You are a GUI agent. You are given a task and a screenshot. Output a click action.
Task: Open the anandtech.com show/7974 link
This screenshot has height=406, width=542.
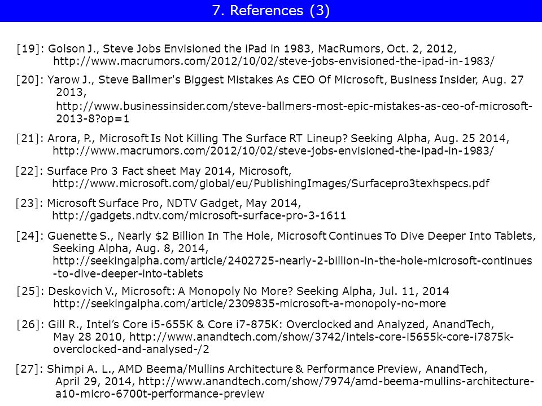pos(336,382)
